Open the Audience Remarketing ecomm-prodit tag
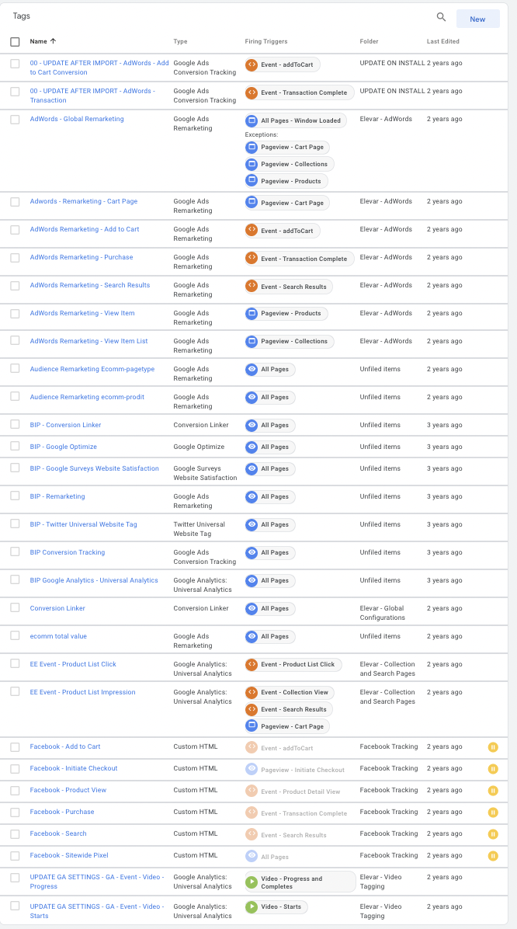Screen dimensions: 517x929 pos(87,397)
